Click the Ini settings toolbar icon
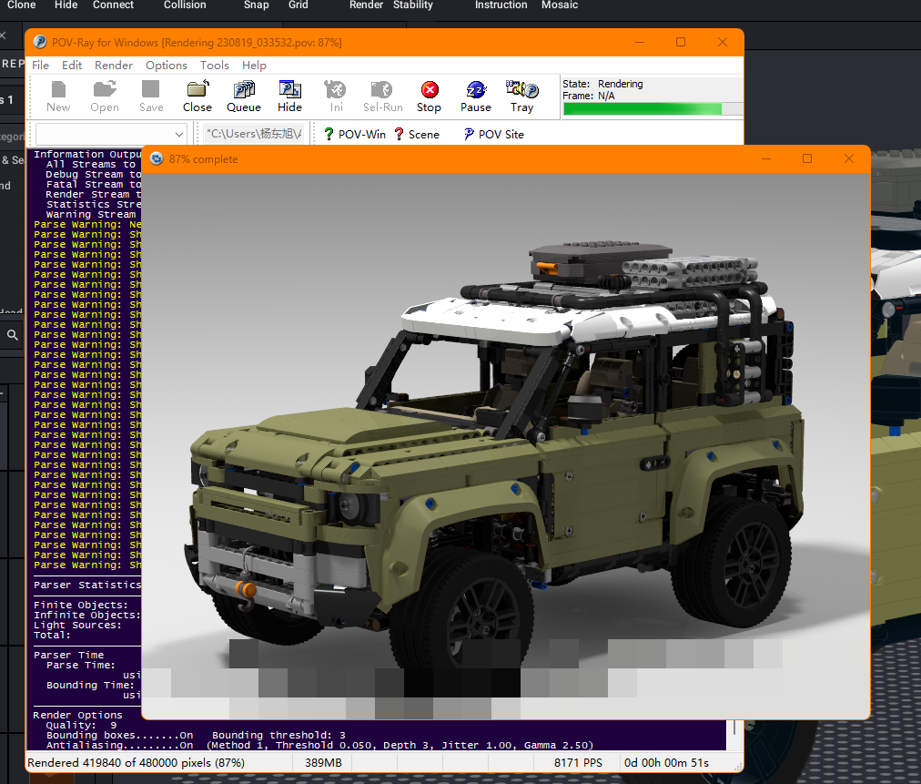This screenshot has width=921, height=784. coord(336,97)
